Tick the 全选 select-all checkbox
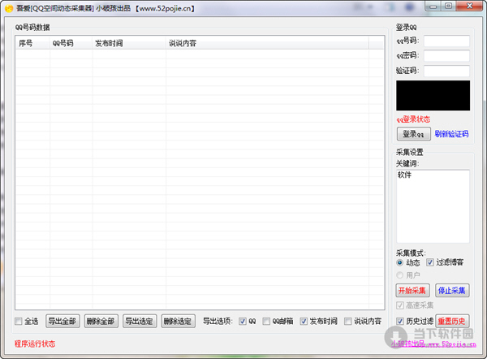 click(x=19, y=321)
